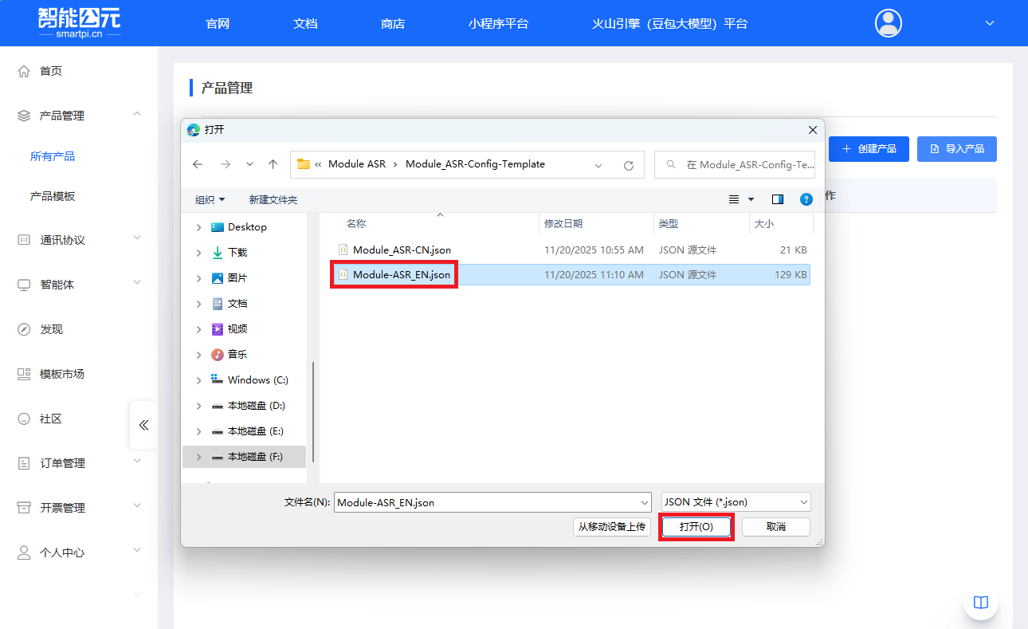Screen dimensions: 1028x629
Task: Click the 打开(O) button
Action: (696, 527)
